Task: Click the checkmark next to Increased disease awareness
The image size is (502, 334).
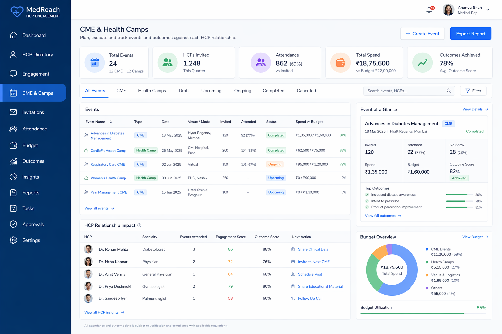Action: click(x=367, y=195)
